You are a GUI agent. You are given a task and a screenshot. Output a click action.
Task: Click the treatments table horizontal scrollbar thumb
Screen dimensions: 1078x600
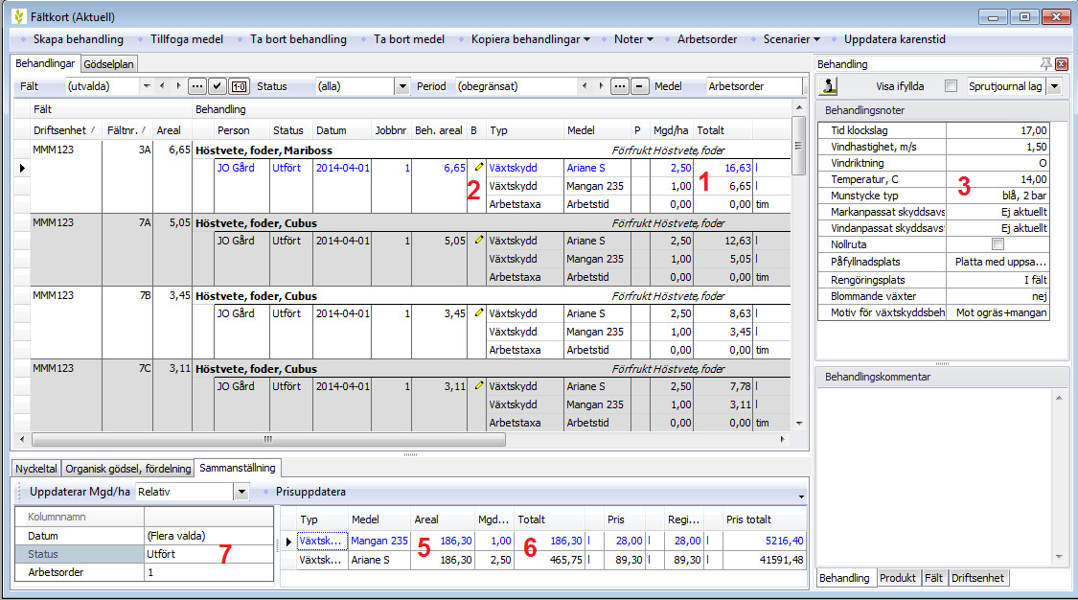click(x=268, y=439)
